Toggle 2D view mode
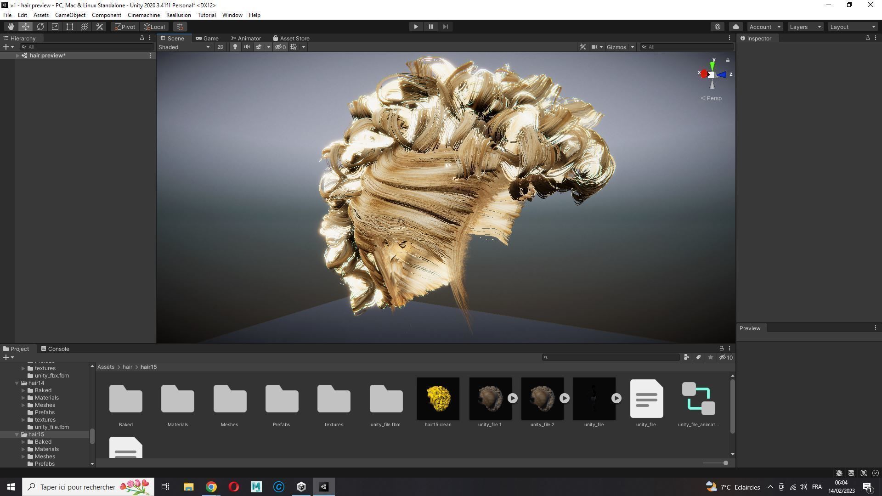 220,47
